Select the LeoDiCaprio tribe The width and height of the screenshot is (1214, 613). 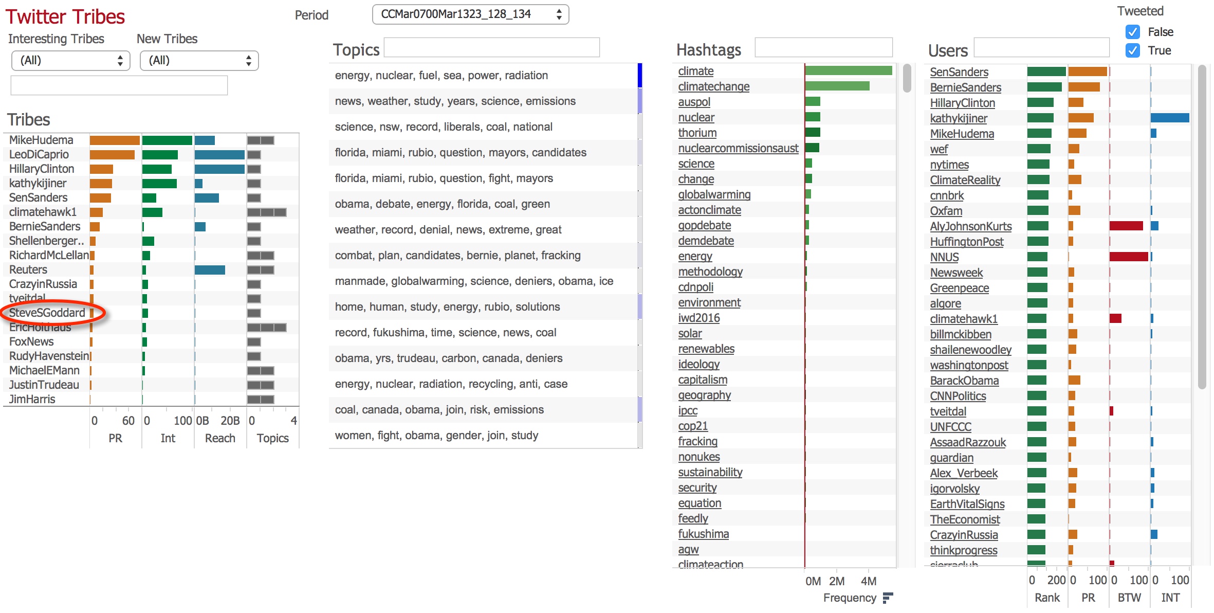39,154
